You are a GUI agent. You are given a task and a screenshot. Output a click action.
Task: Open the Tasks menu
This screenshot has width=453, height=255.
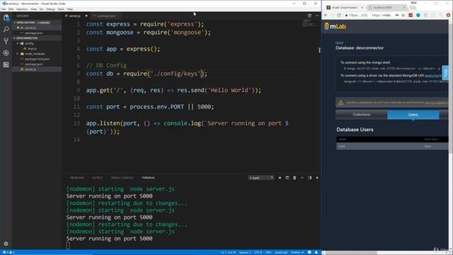(61, 9)
